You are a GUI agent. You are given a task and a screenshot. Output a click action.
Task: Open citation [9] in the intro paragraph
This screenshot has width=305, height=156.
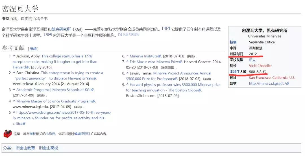click(x=137, y=34)
